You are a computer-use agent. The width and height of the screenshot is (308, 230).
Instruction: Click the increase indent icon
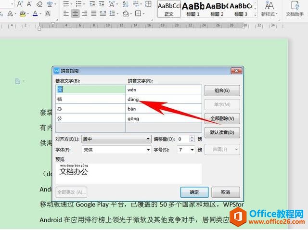(102, 4)
